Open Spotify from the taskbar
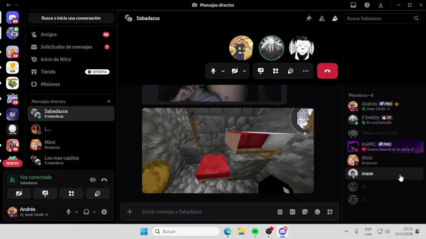Screen dimensions: 426x239 tap(255, 231)
